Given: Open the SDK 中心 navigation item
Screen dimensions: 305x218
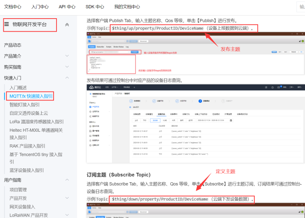Looking at the screenshot, I should pyautogui.click(x=95, y=7).
